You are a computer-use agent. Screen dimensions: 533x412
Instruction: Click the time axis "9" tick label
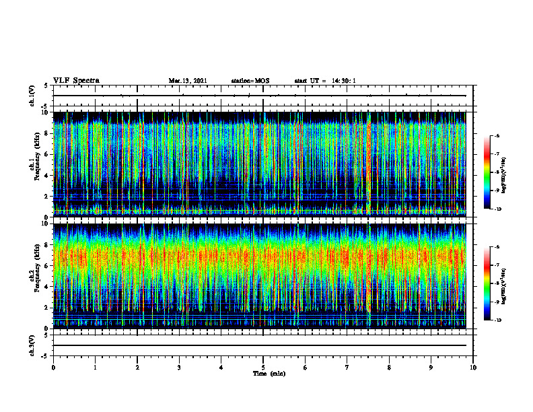pyautogui.click(x=431, y=368)
